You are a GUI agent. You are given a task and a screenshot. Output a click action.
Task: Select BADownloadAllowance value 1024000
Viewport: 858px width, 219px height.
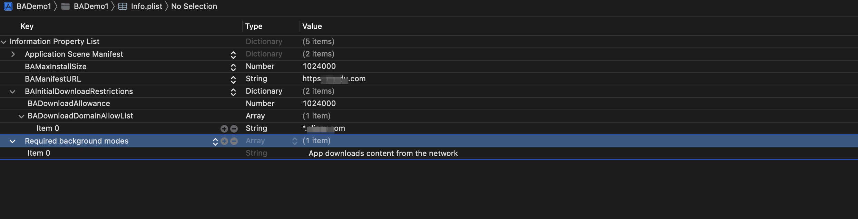319,103
